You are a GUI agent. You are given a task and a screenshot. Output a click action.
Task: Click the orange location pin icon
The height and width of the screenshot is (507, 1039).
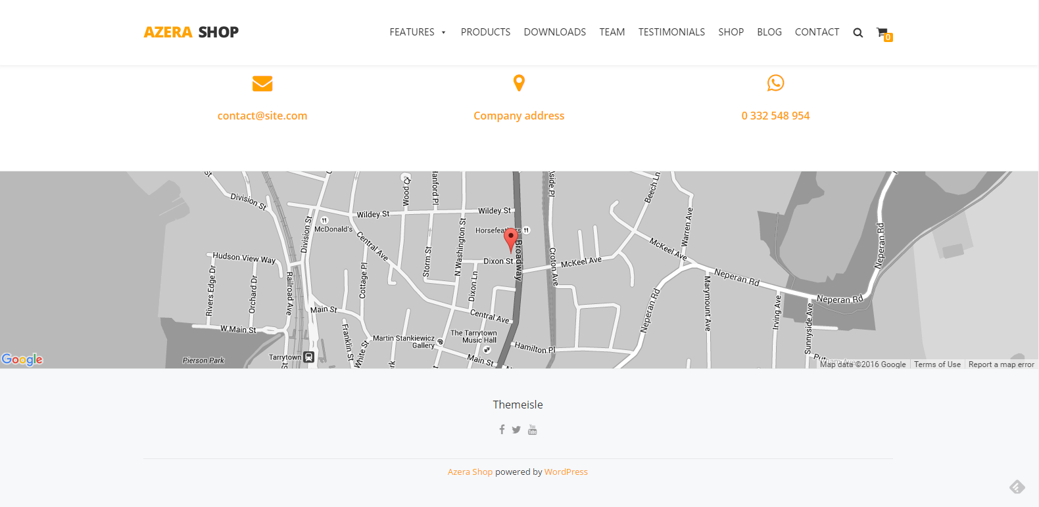tap(519, 83)
